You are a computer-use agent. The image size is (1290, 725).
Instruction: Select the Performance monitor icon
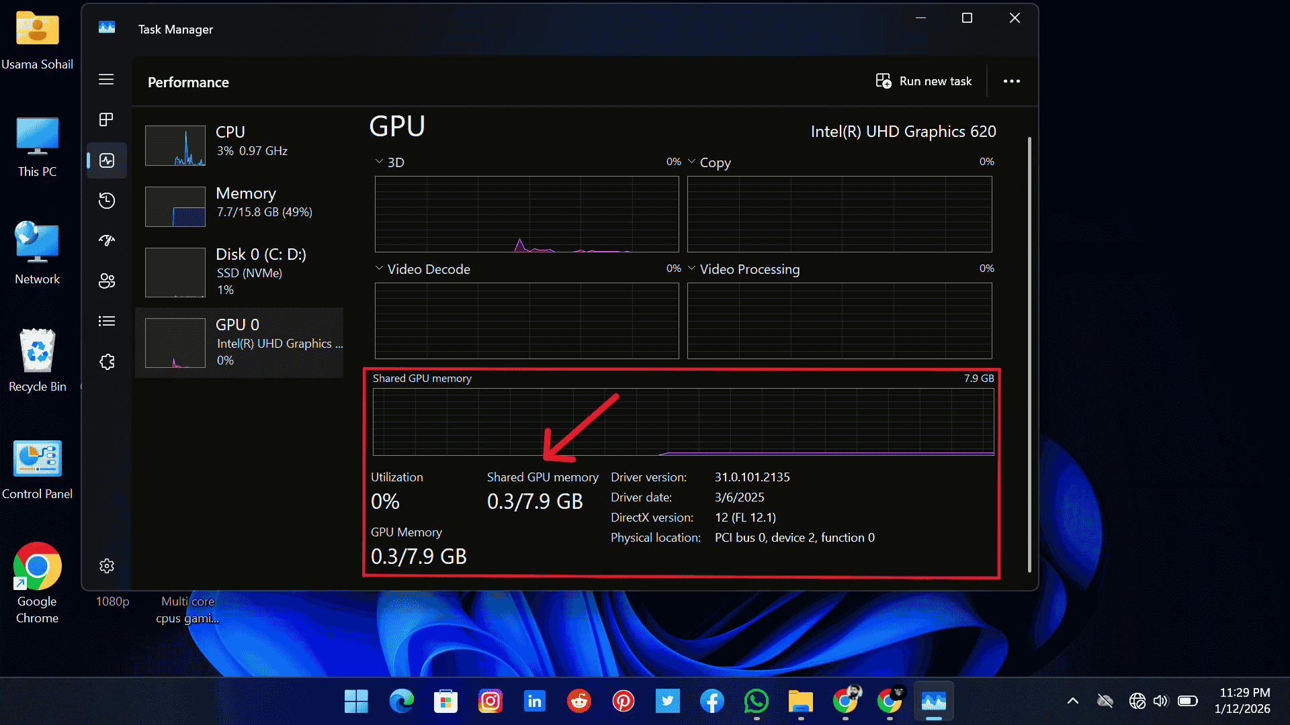click(x=106, y=160)
